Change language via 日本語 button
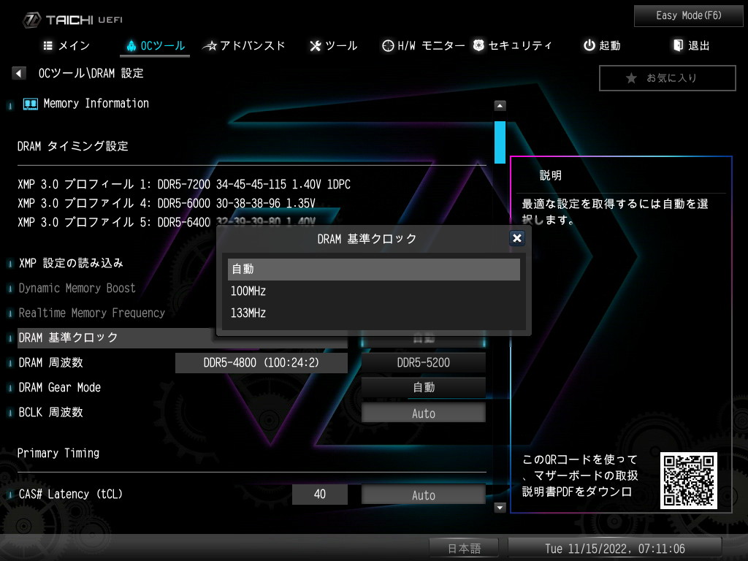This screenshot has height=561, width=748. (464, 548)
